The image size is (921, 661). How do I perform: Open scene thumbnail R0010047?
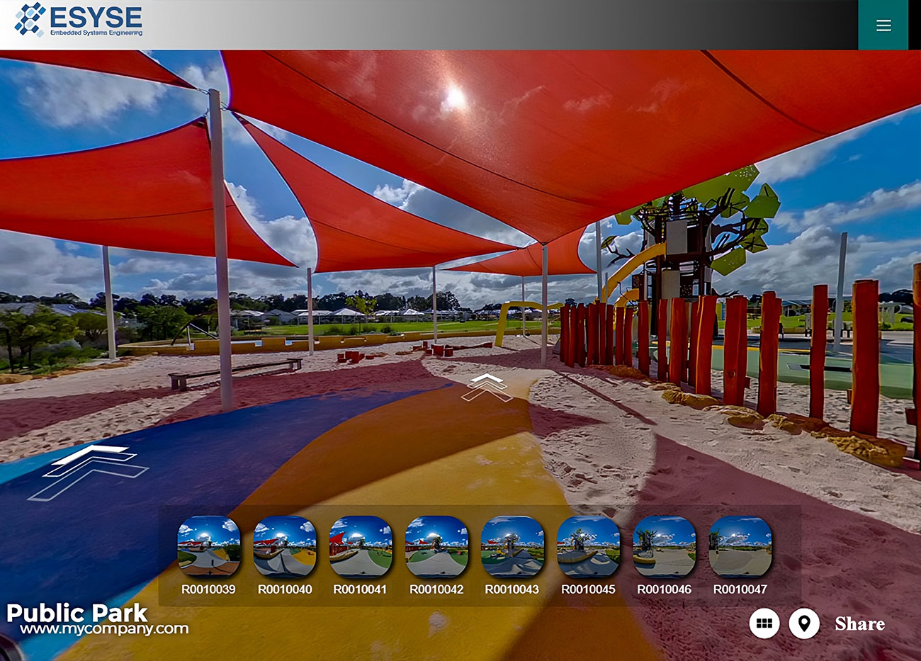(x=740, y=547)
